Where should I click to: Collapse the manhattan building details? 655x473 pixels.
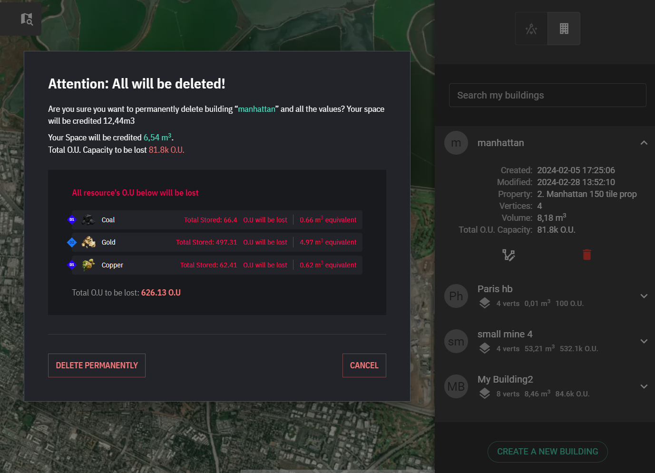(x=644, y=143)
